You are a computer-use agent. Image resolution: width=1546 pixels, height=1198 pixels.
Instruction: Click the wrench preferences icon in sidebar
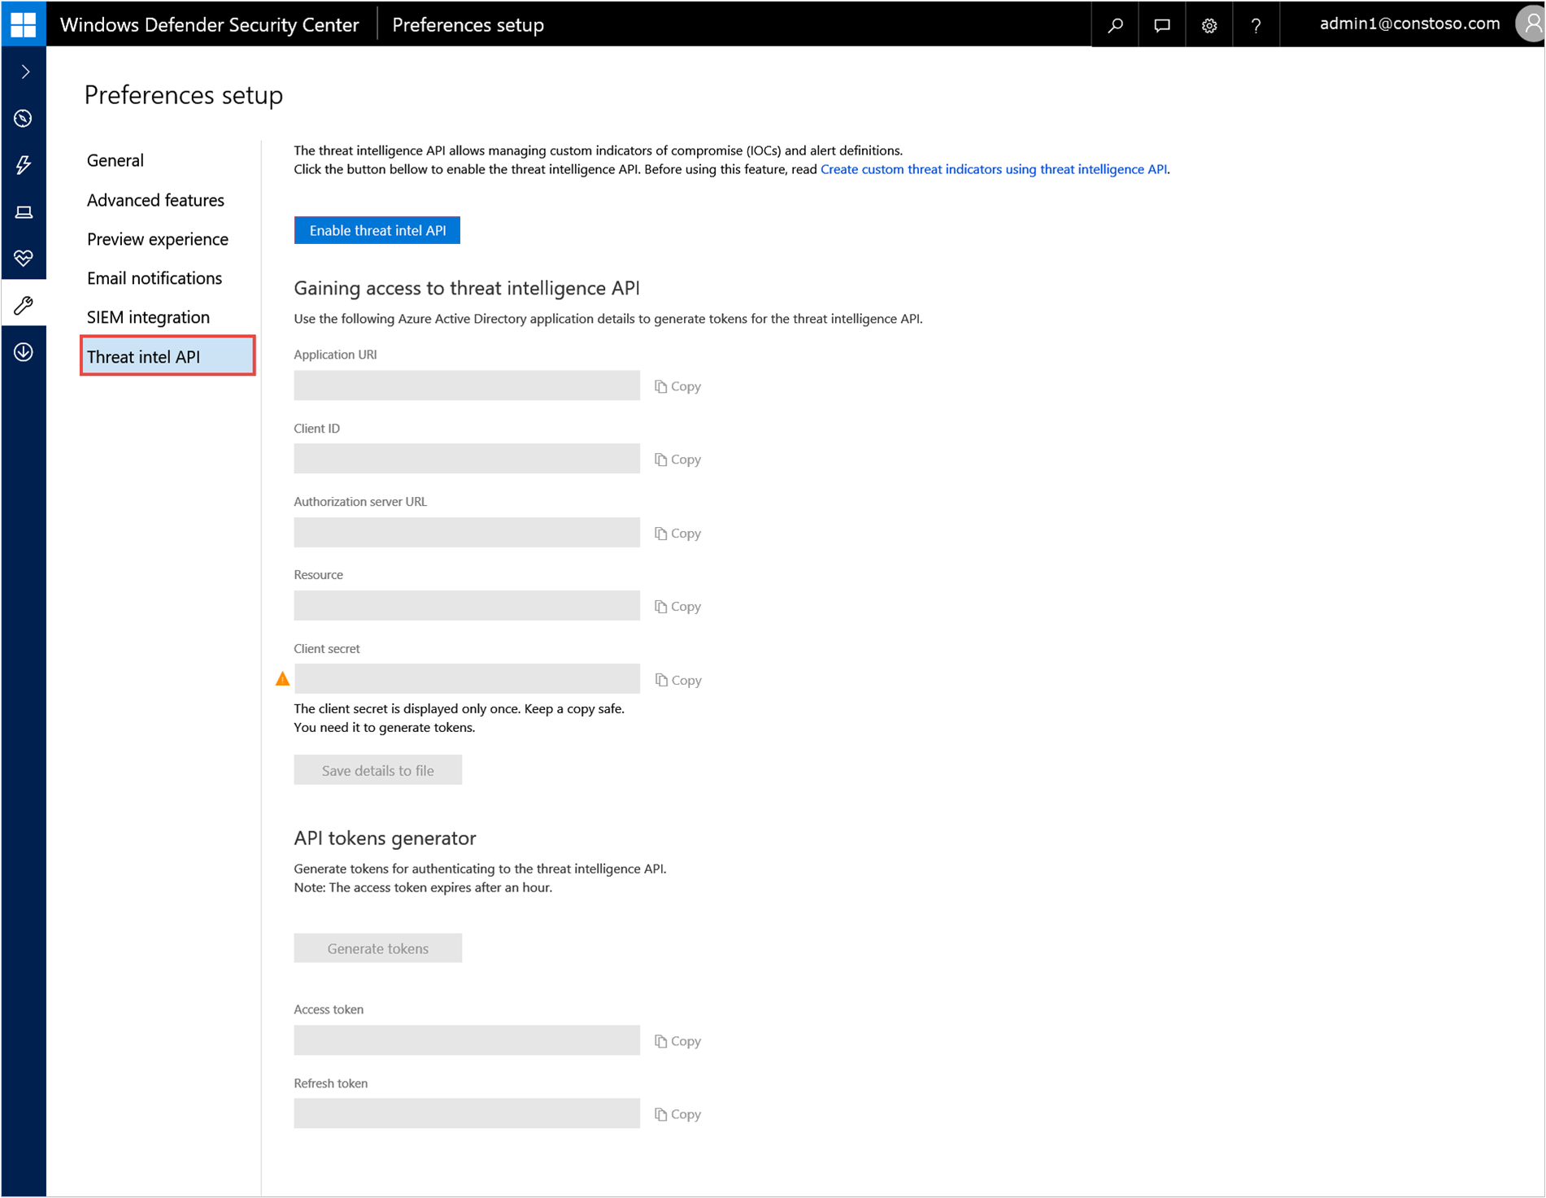(24, 306)
